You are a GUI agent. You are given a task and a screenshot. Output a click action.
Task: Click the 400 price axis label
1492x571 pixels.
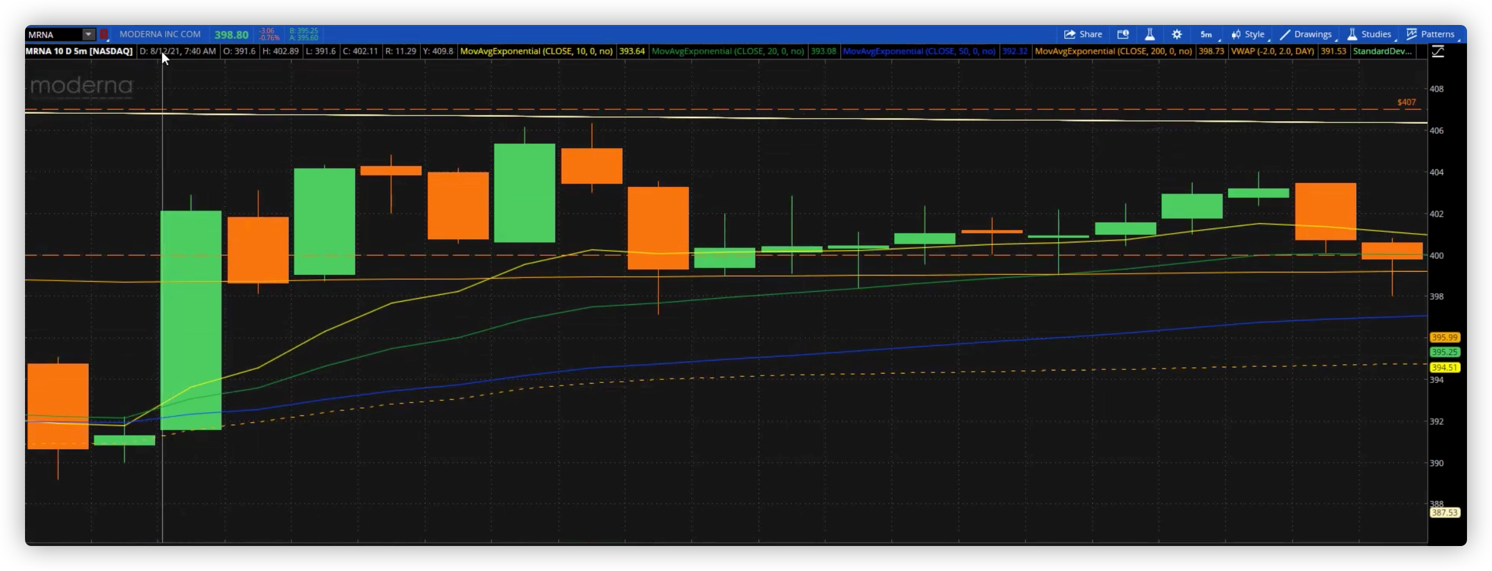pos(1437,256)
